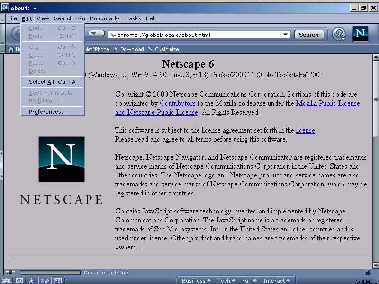Click Redo in the Edit menu
The width and height of the screenshot is (379, 284).
tap(53, 36)
